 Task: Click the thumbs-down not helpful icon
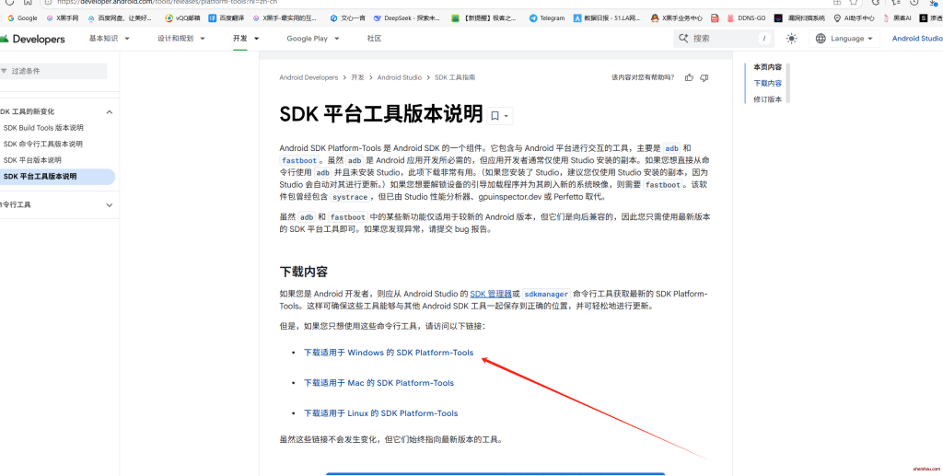[x=704, y=77]
